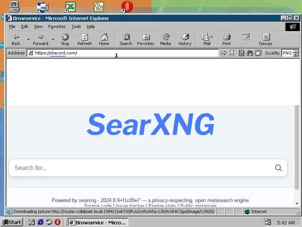Click the bookmark ribbon icon
The height and width of the screenshot is (227, 302).
point(232,53)
